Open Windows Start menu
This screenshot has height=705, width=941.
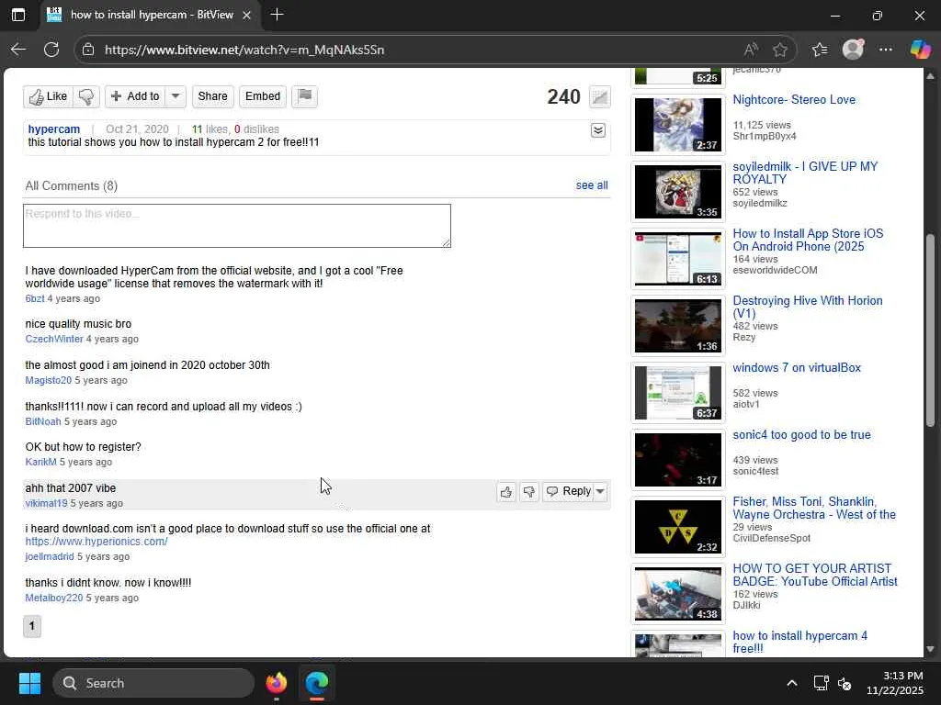[x=29, y=683]
